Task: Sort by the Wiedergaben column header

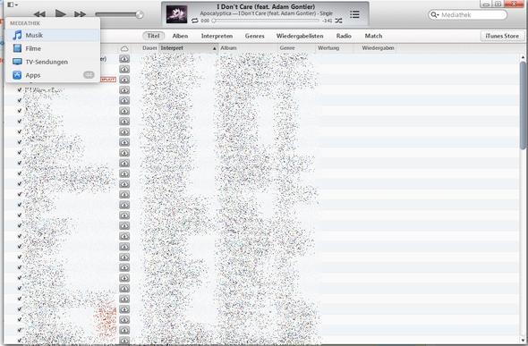Action: [x=378, y=48]
